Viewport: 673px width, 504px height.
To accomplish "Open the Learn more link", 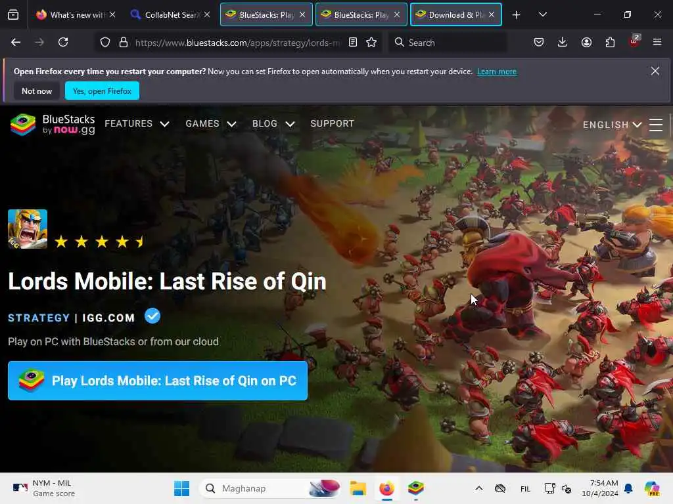I will coord(497,72).
